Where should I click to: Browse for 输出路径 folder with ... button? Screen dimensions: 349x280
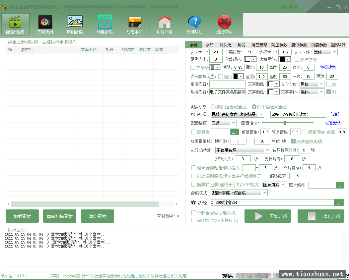pos(339,202)
